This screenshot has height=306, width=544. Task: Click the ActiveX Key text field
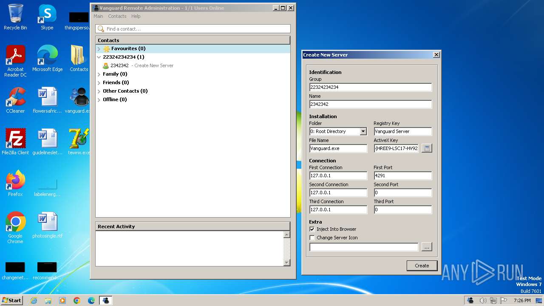pyautogui.click(x=397, y=148)
